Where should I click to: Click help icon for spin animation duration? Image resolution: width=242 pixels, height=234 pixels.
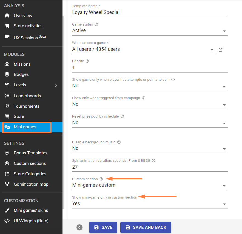pos(153,160)
